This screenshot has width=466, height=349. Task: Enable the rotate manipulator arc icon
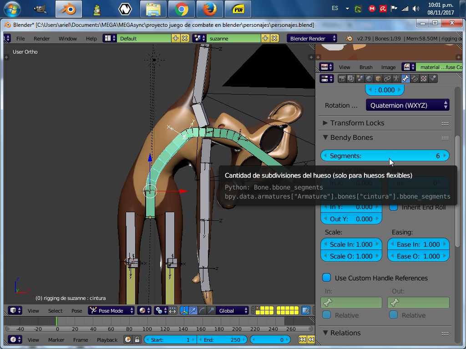(x=202, y=311)
